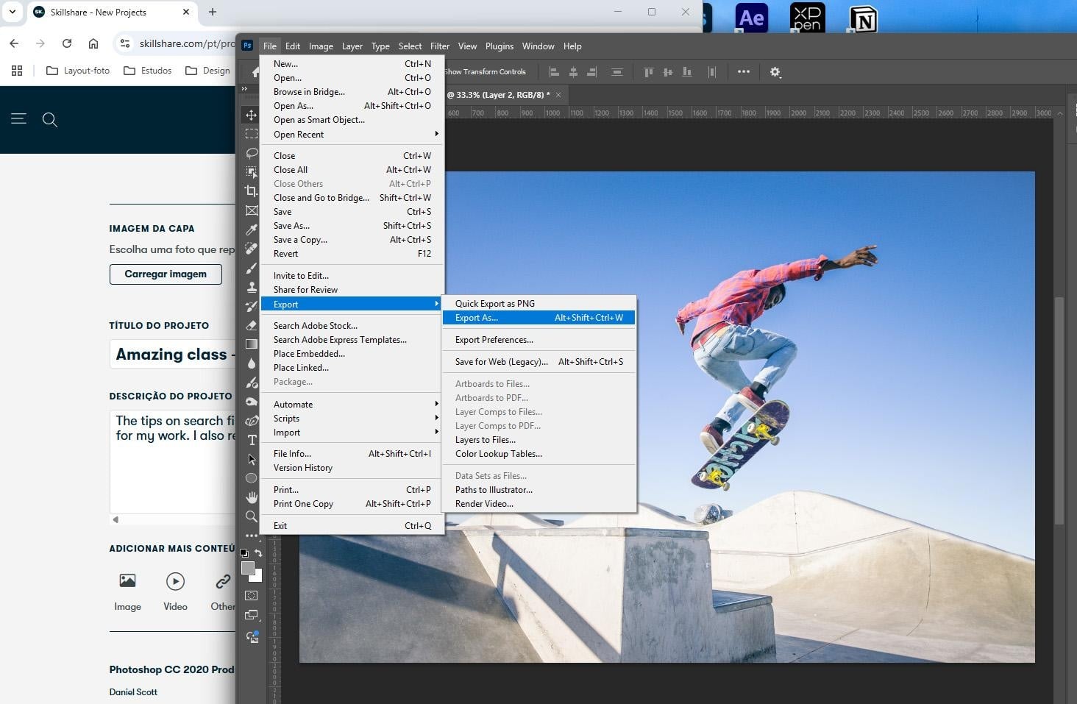1077x704 pixels.
Task: Expand the Import submenu
Action: (352, 432)
